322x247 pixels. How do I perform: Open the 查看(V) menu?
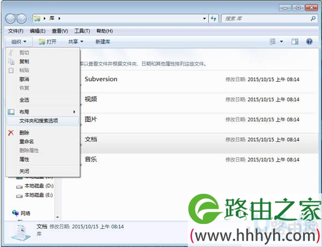coord(60,31)
